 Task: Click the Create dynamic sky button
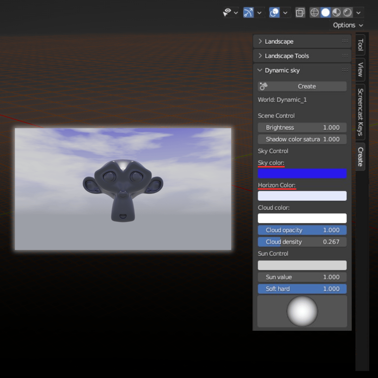coord(302,86)
